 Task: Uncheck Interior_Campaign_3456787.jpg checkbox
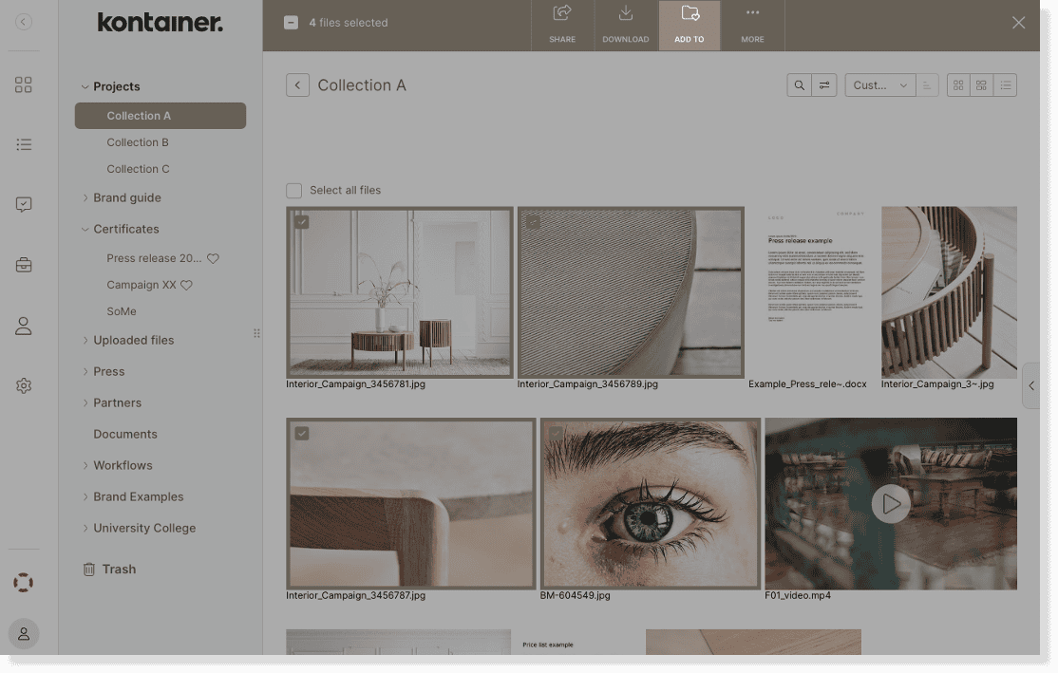click(x=301, y=433)
